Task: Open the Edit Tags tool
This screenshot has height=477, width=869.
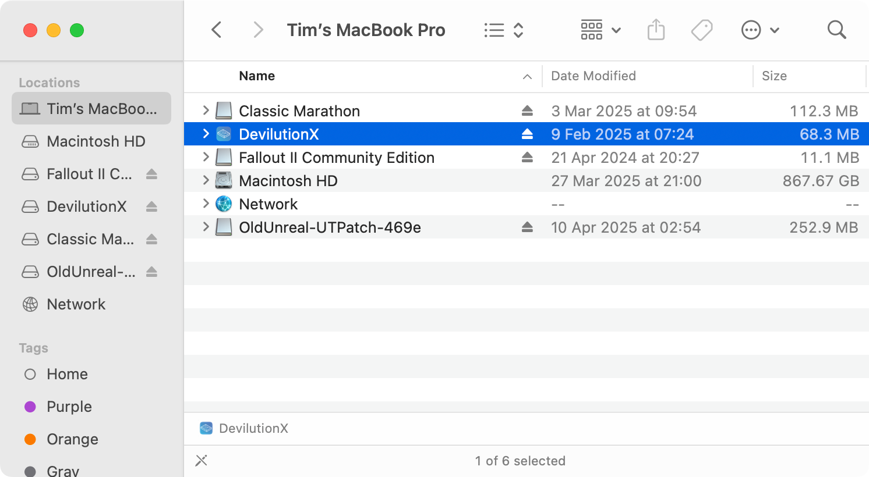Action: click(x=701, y=30)
